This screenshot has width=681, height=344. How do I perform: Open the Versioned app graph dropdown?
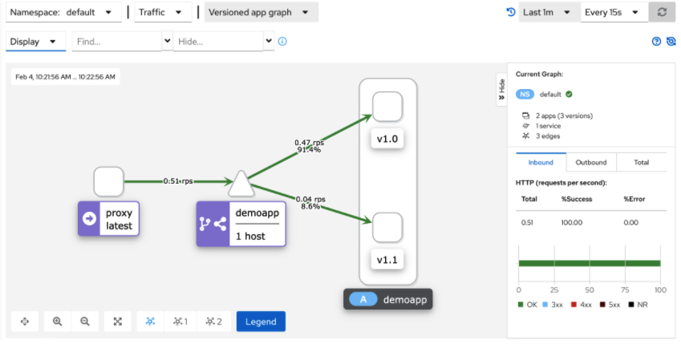pyautogui.click(x=261, y=12)
